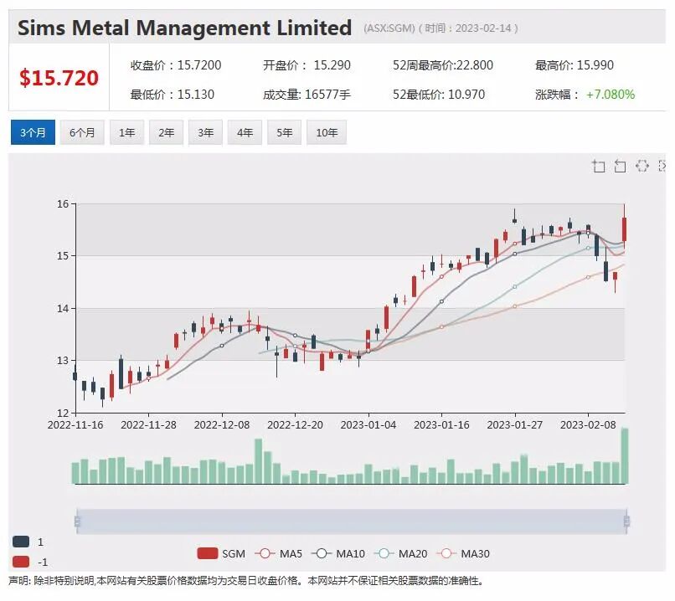Image resolution: width=675 pixels, height=601 pixels.
Task: Hide the MA10 moving average legend
Action: [x=338, y=553]
